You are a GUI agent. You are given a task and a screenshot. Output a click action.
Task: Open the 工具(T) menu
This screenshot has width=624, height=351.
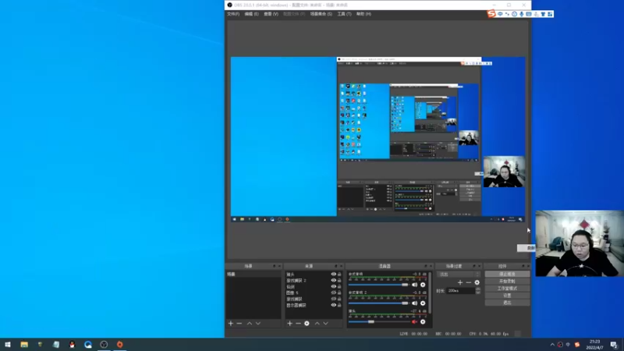(344, 14)
